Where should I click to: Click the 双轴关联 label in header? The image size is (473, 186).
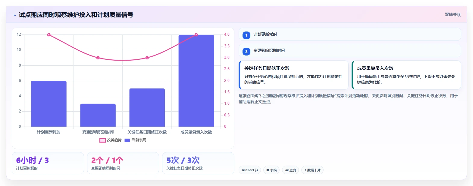[x=453, y=14]
